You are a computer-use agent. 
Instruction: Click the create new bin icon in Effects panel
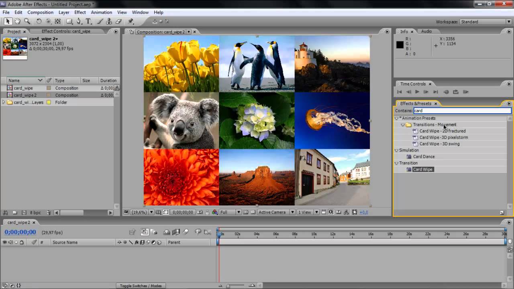[502, 213]
